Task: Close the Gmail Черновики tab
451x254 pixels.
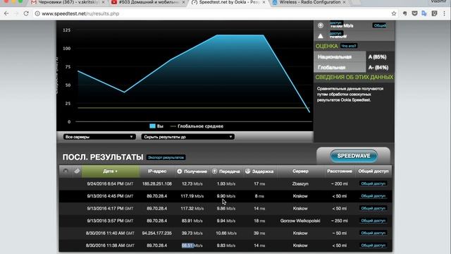Action: point(103,2)
